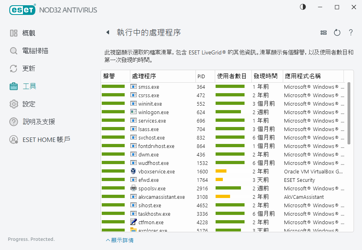Image resolution: width=362 pixels, height=250 pixels.
Task: Open ESET HOME 帳戶 menu item
Action: point(46,140)
